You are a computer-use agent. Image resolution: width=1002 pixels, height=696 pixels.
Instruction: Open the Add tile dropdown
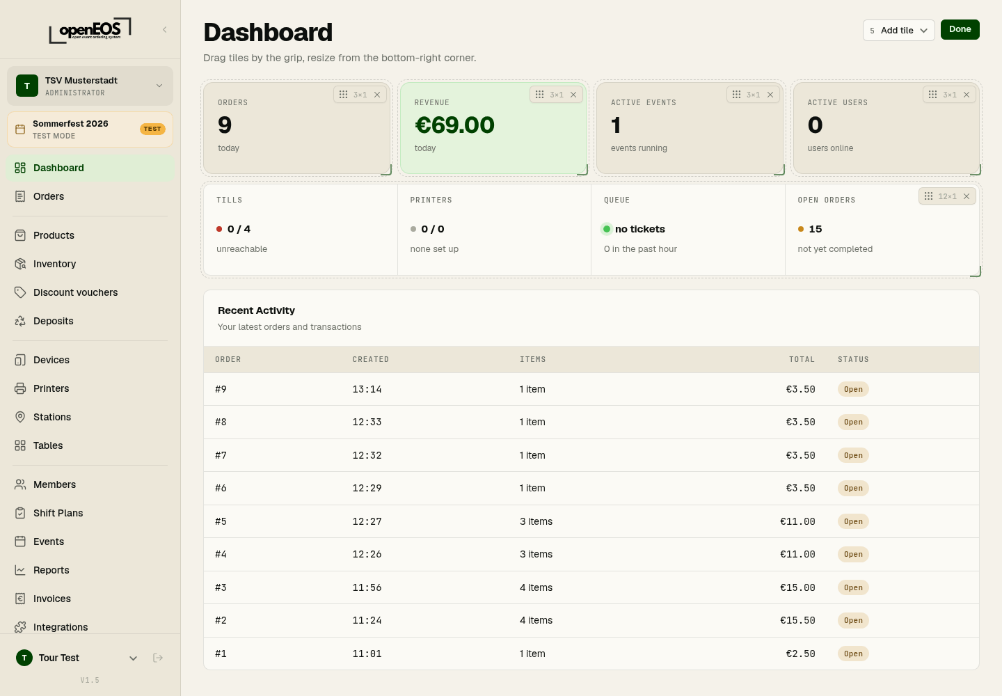click(x=899, y=30)
